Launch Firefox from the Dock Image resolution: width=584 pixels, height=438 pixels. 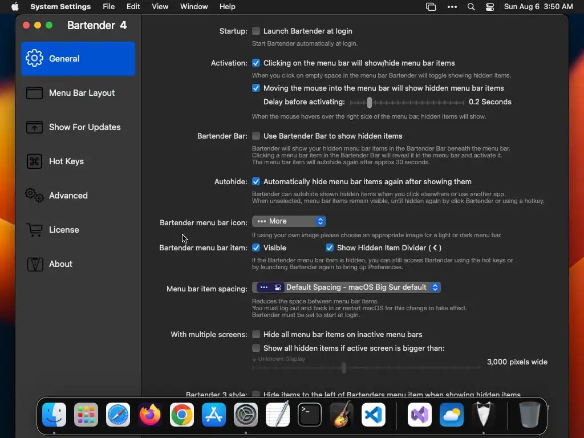(x=150, y=415)
